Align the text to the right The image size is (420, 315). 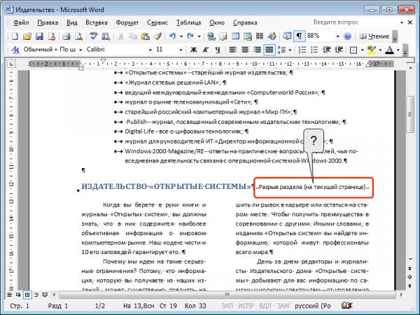257,50
